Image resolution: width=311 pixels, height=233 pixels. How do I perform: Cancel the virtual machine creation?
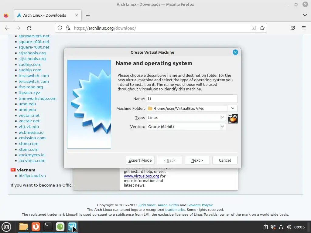click(x=225, y=160)
